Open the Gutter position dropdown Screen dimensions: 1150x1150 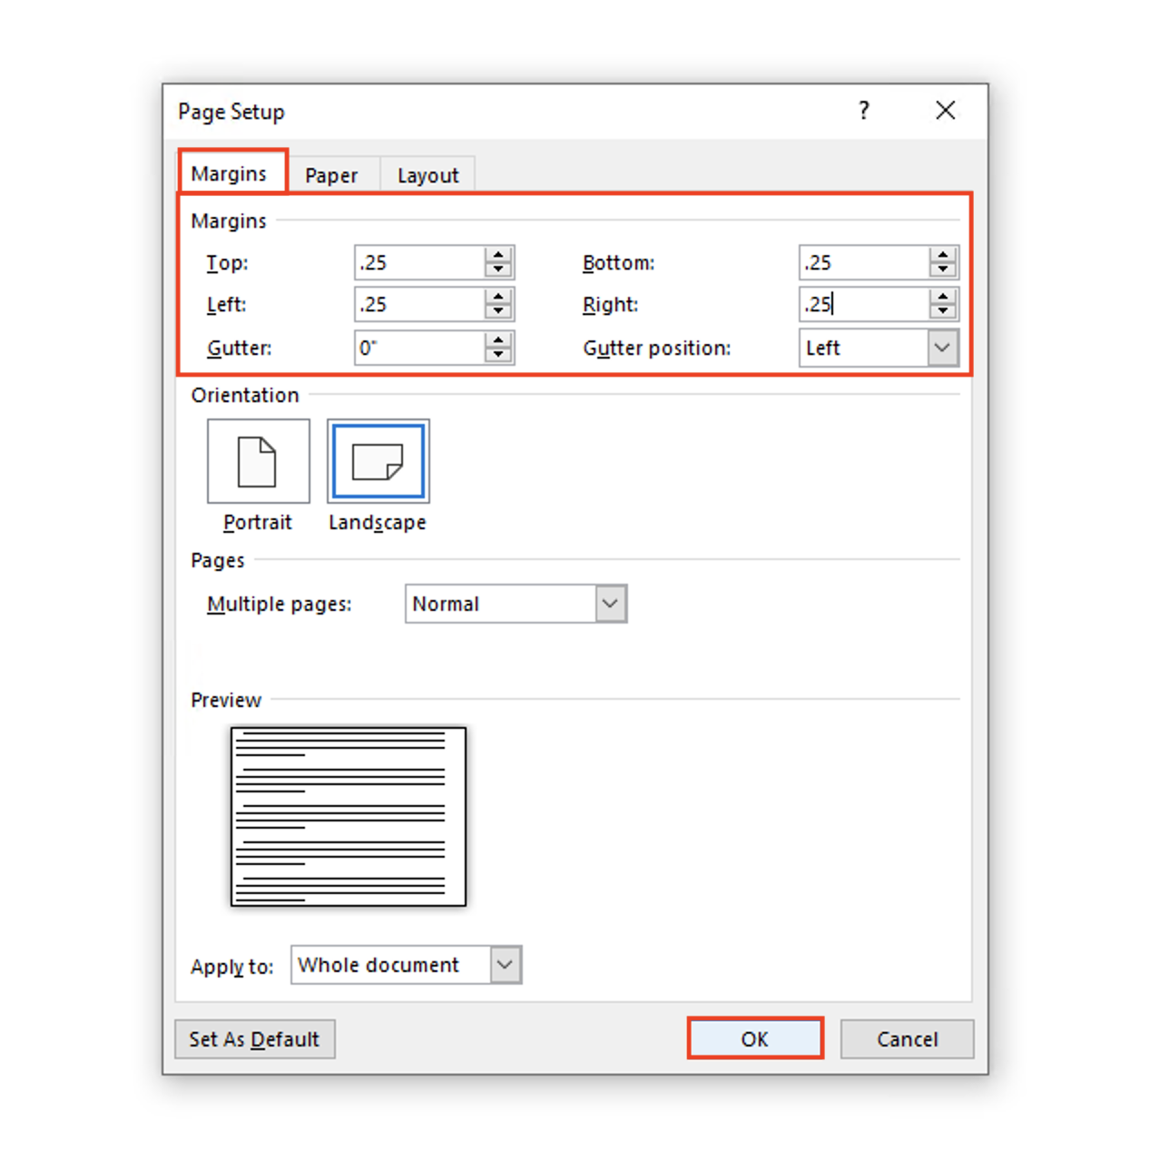point(942,348)
